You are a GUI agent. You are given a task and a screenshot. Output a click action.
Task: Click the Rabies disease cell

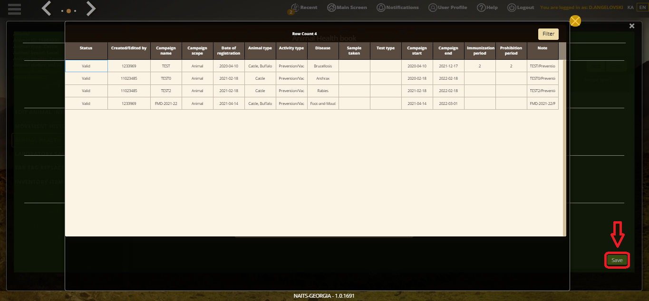[323, 91]
